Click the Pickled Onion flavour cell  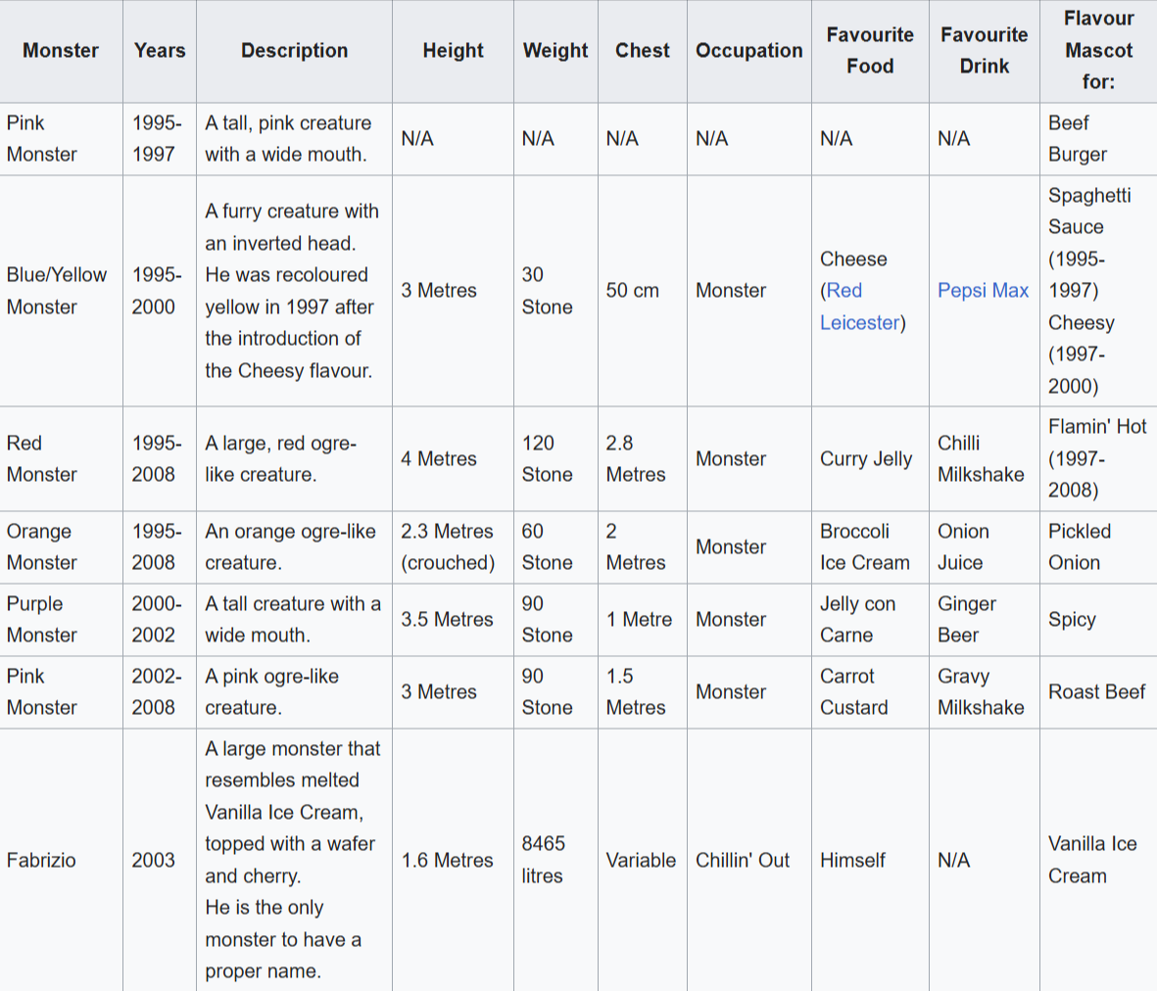pyautogui.click(x=1098, y=547)
